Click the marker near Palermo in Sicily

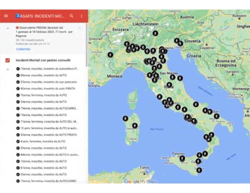point(182,158)
